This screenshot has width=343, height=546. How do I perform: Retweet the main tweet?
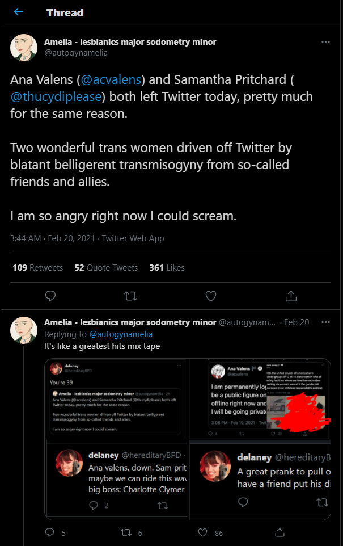131,296
